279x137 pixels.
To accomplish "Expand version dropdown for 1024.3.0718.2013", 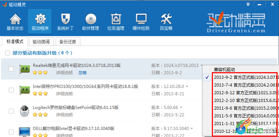I will point(201,66).
